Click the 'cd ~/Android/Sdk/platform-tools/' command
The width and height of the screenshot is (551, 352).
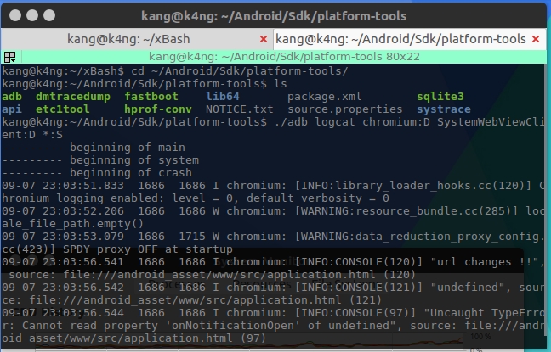tap(239, 70)
